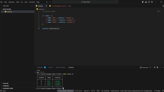Click the 'country' header in terminal table
The width and height of the screenshot is (164, 92).
tap(57, 78)
